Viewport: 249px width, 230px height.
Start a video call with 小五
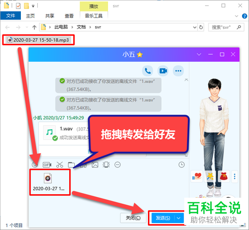point(163,71)
